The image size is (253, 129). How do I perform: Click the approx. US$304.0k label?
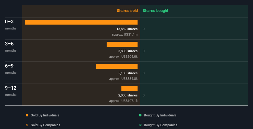(x=123, y=57)
